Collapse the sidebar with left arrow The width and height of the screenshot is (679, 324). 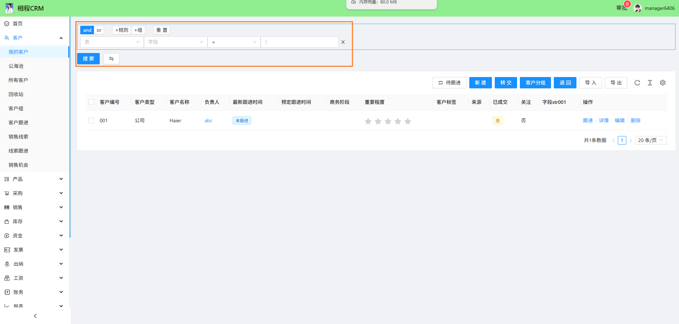[35, 316]
